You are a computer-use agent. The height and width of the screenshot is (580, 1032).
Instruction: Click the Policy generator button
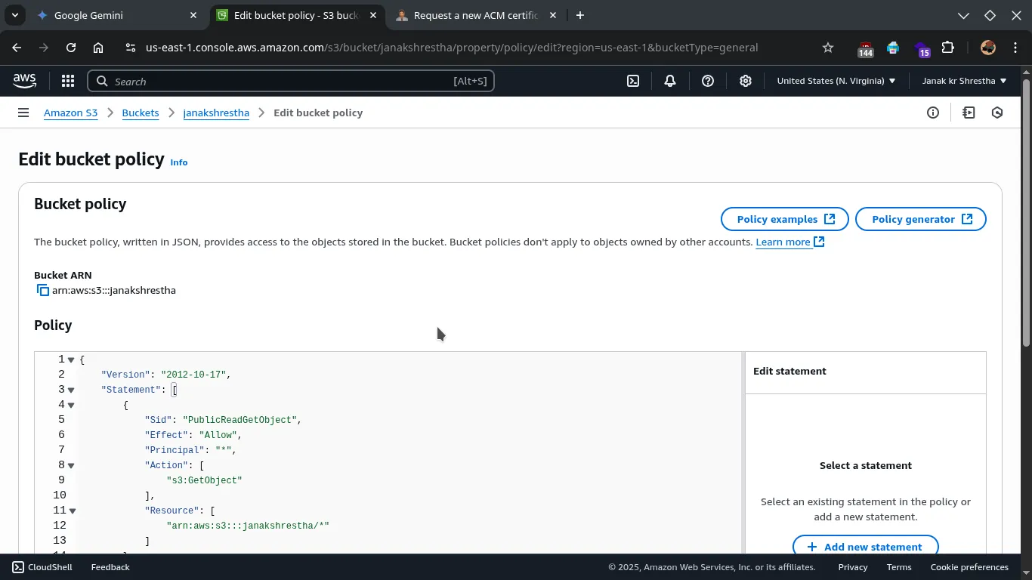(x=920, y=219)
